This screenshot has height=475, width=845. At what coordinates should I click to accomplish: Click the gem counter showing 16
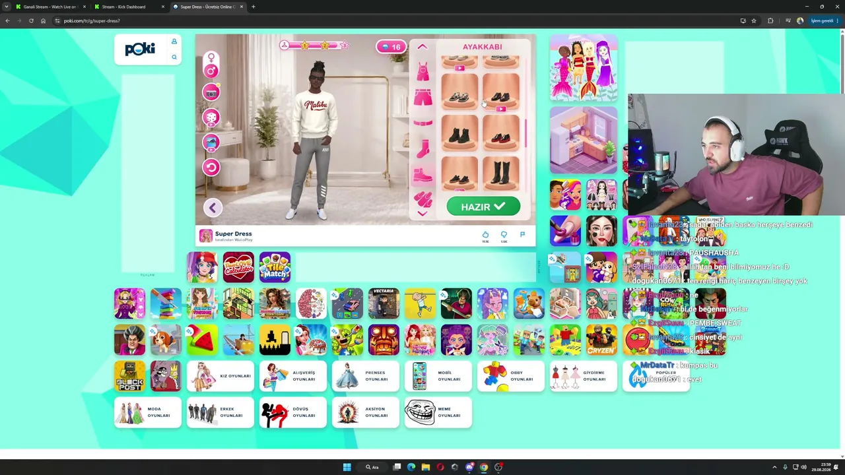390,47
